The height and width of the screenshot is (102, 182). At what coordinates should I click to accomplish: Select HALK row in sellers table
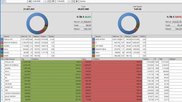137,52
